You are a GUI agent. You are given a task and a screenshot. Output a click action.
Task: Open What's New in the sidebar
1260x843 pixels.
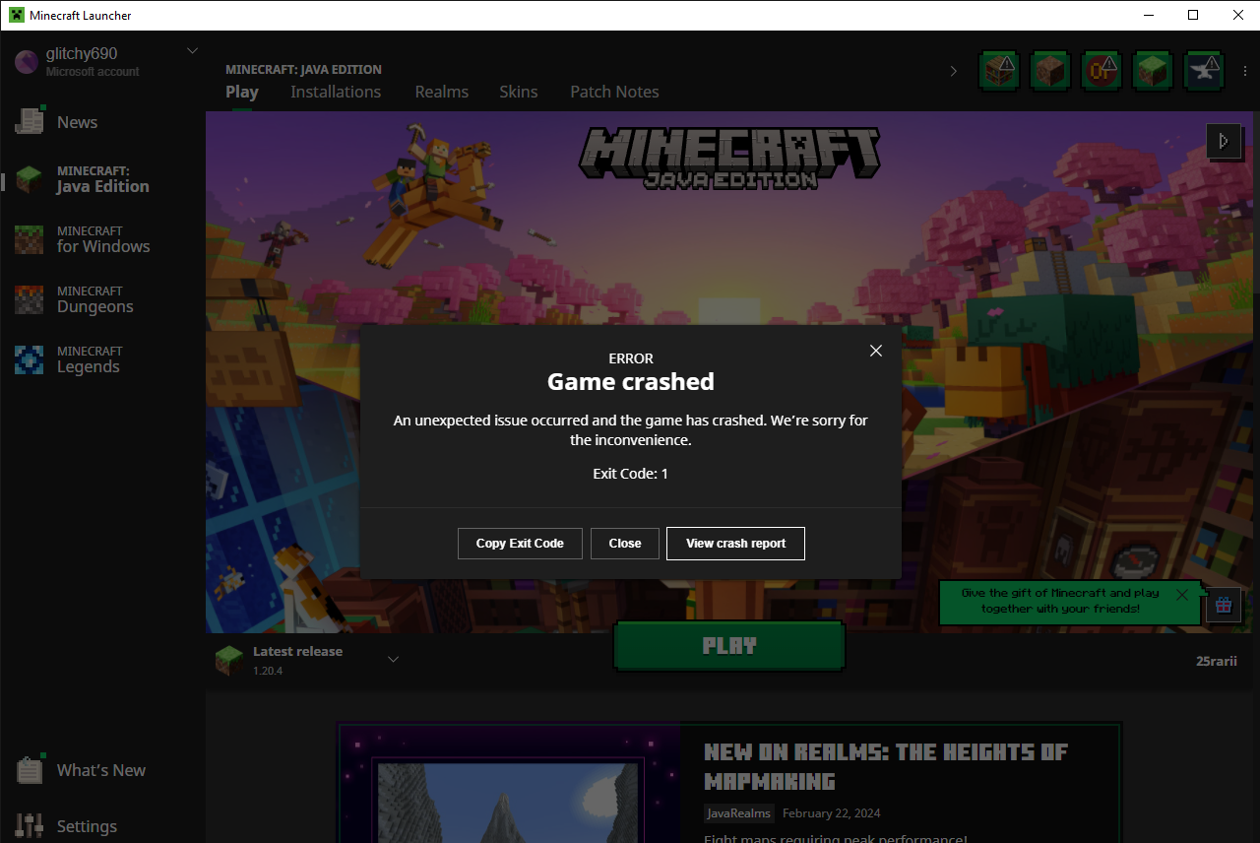click(x=81, y=770)
